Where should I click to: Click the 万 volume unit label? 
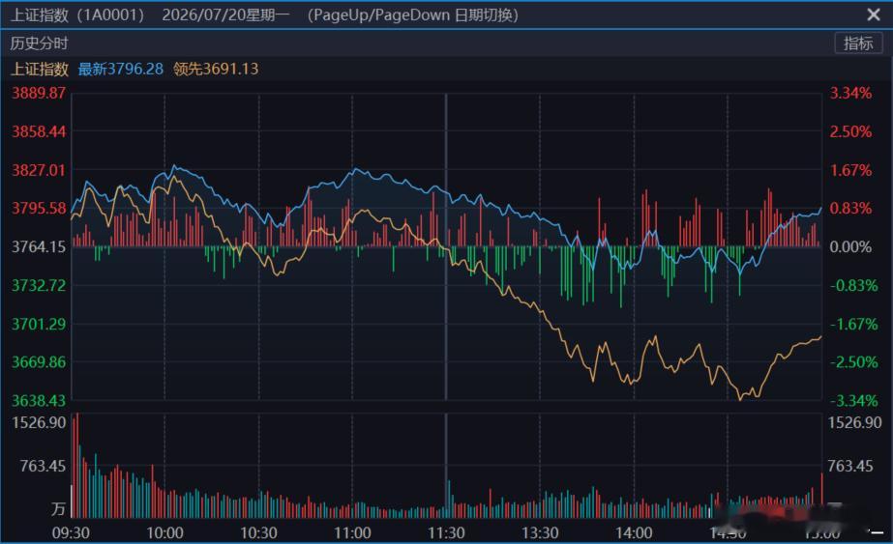[58, 508]
